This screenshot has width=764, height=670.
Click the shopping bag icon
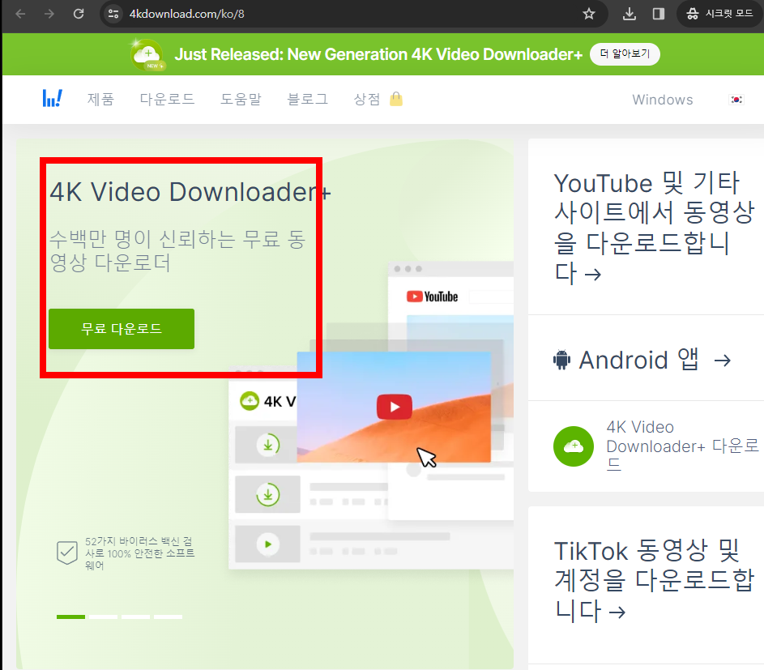[396, 99]
